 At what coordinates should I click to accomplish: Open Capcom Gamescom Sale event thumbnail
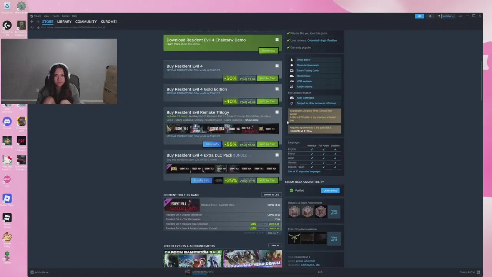pyautogui.click(x=193, y=259)
